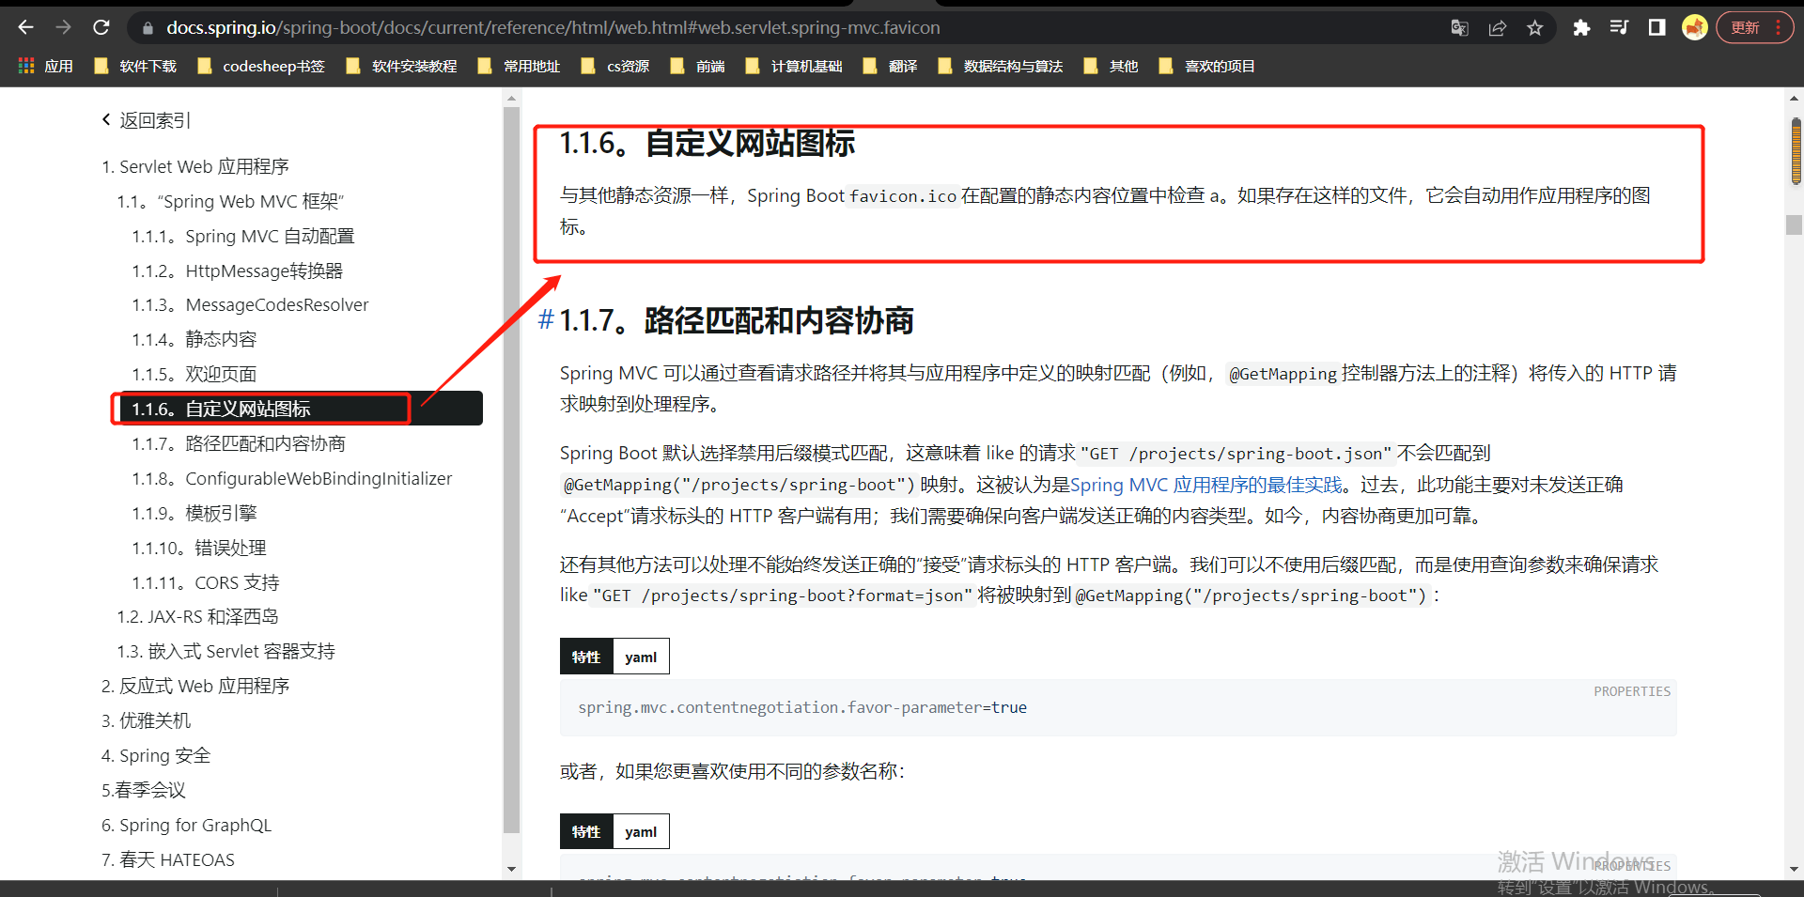Open '1.1.9。模板引擎' sidebar entry
Viewport: 1804px width, 897px height.
pyautogui.click(x=194, y=513)
